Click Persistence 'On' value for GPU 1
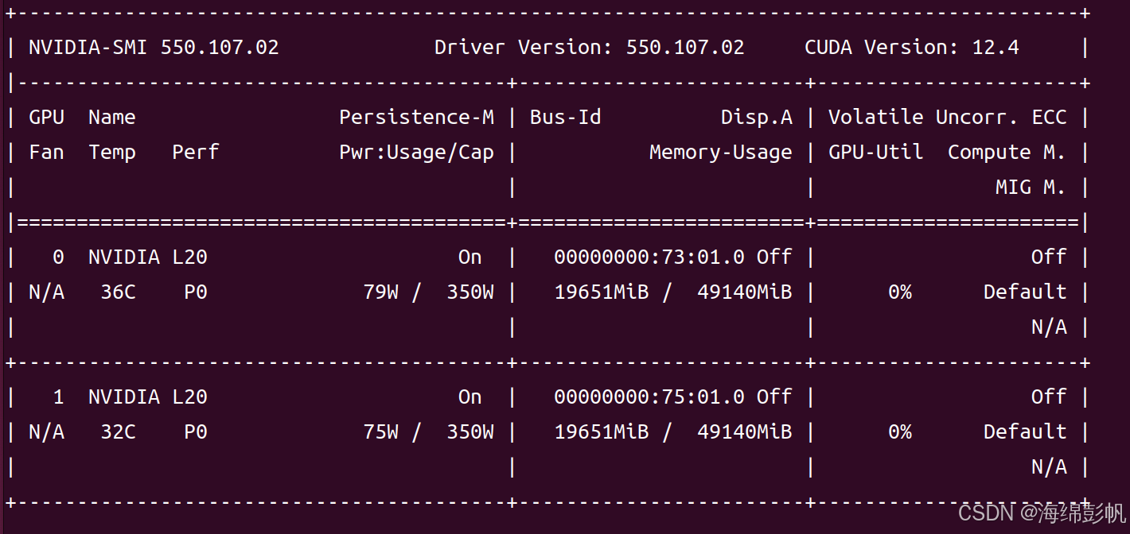The width and height of the screenshot is (1130, 534). point(470,397)
